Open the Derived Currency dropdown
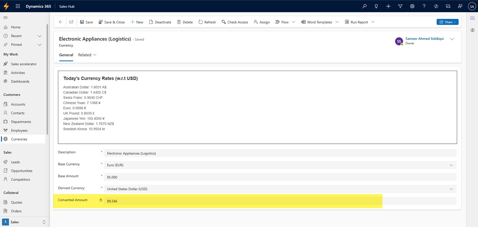 (x=280, y=189)
